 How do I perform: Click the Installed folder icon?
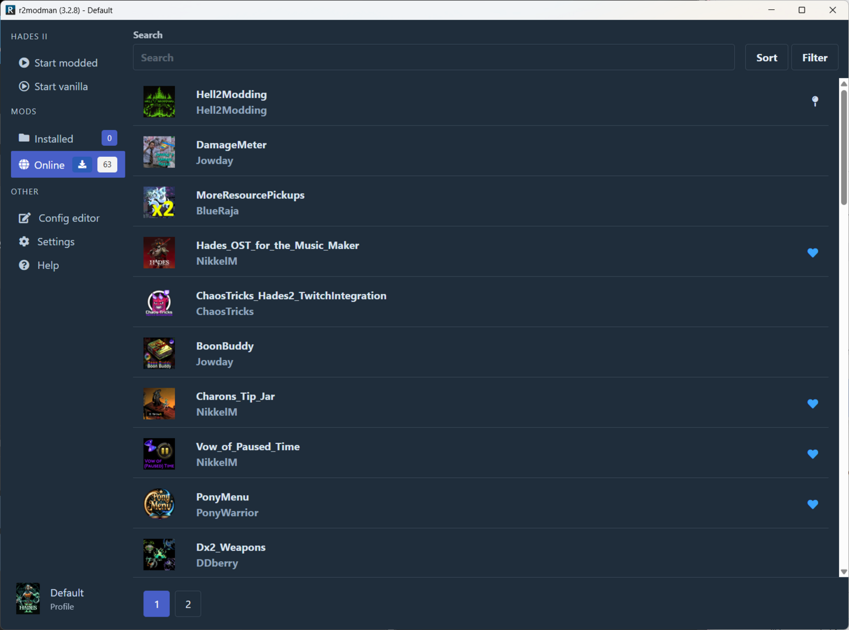tap(24, 138)
